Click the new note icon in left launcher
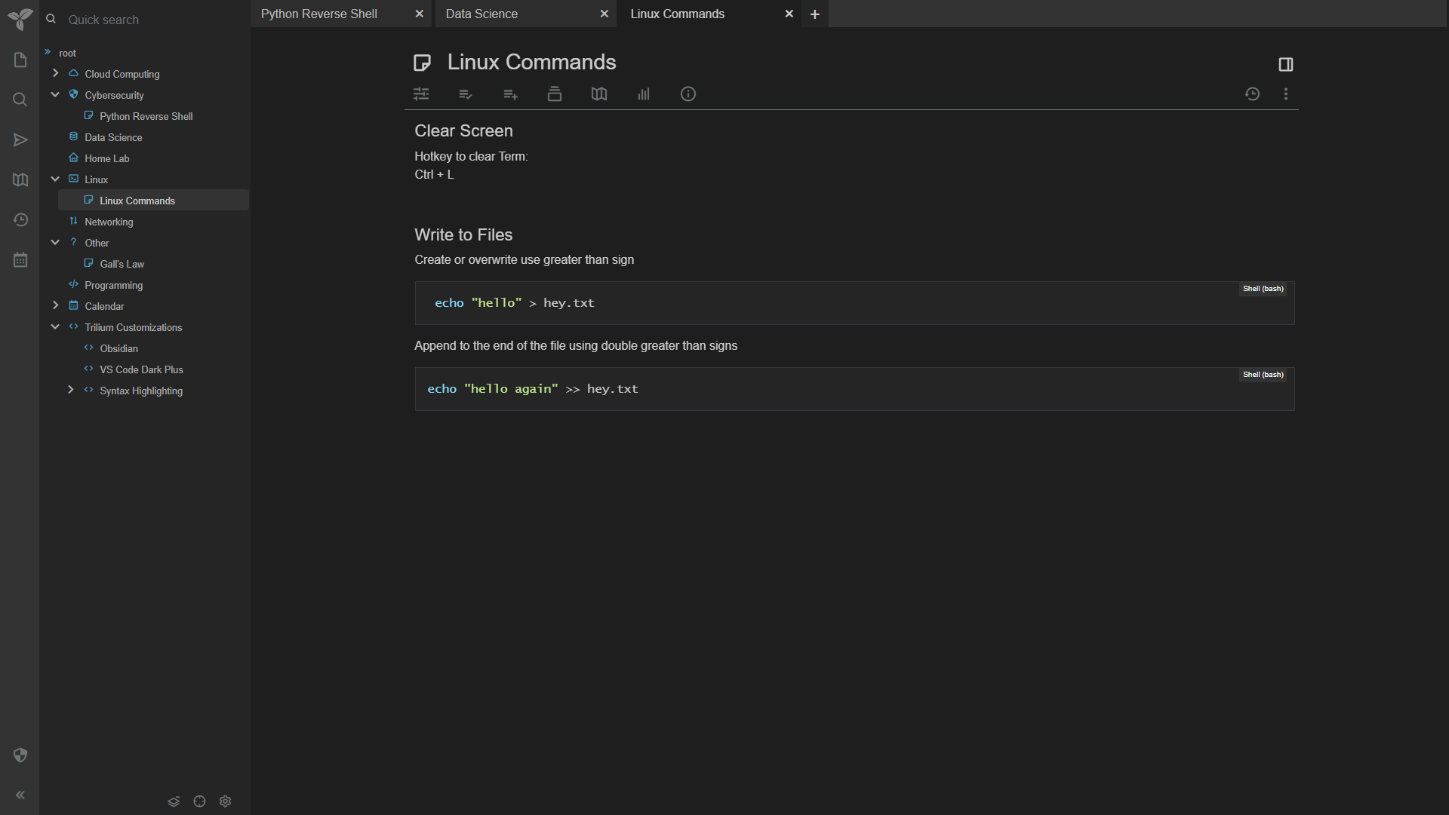The width and height of the screenshot is (1449, 815). pos(20,60)
